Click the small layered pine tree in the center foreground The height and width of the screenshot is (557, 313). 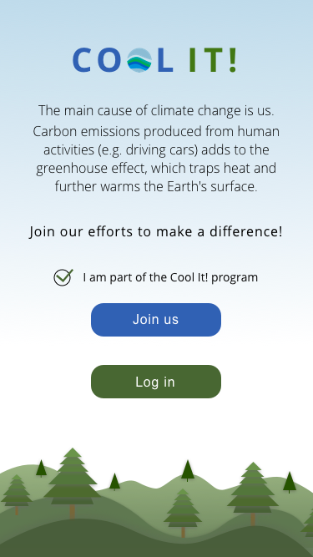(x=183, y=513)
